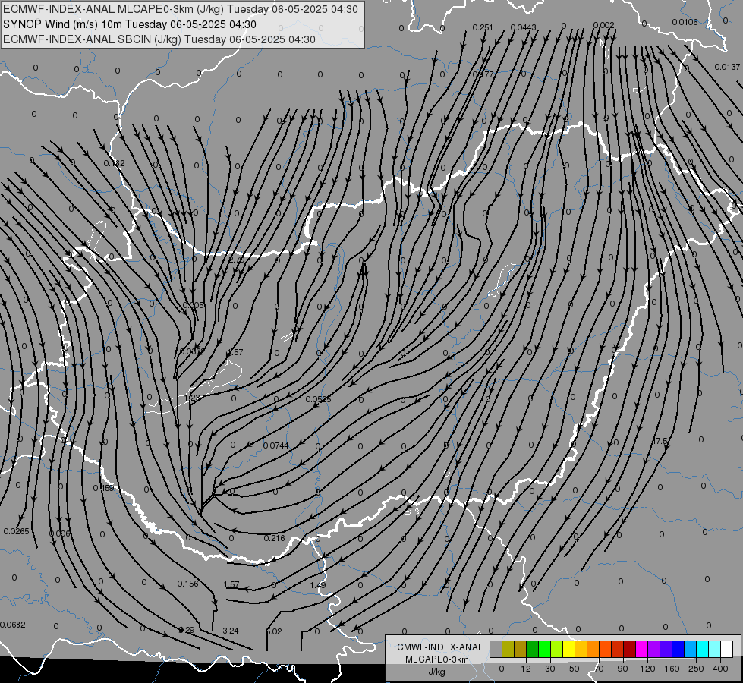Click map value 0.156

[x=187, y=584]
